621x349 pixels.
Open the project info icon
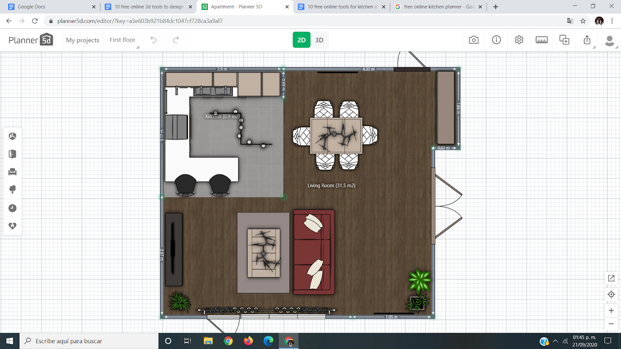[496, 40]
